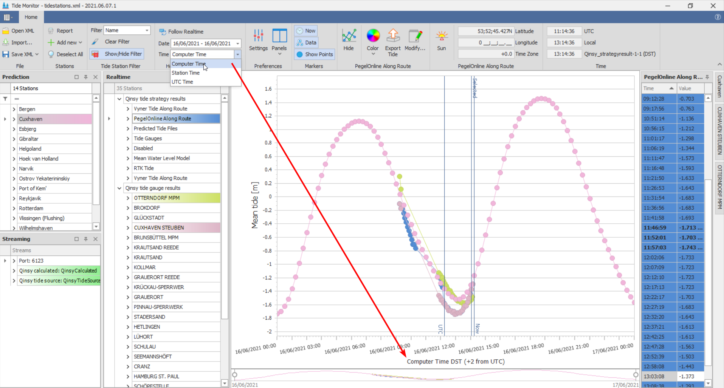This screenshot has width=724, height=388.
Task: Collapse the Qinsy tide gauge results group
Action: [119, 188]
